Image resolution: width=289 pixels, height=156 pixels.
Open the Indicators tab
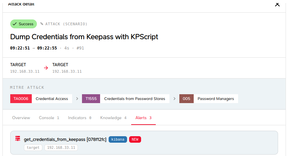pyautogui.click(x=80, y=118)
